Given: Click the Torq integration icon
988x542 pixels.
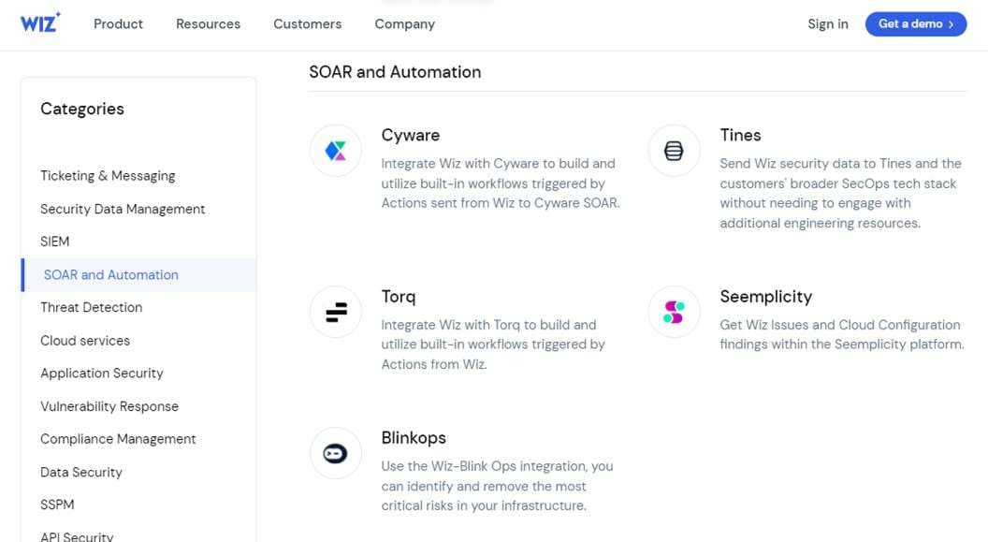Looking at the screenshot, I should pos(335,312).
